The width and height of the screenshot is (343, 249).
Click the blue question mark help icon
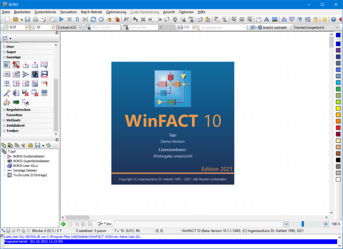[333, 20]
